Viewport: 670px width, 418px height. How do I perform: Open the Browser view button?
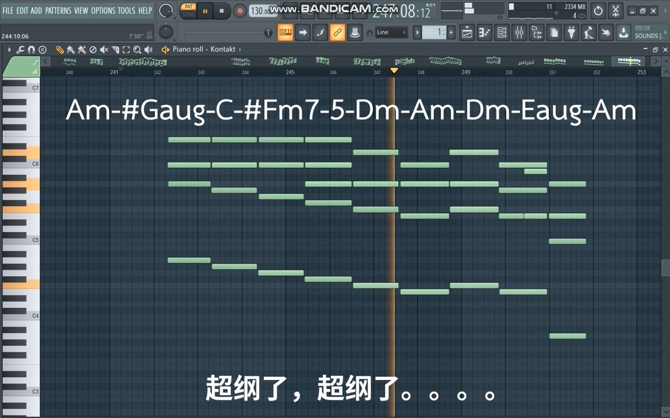click(536, 33)
